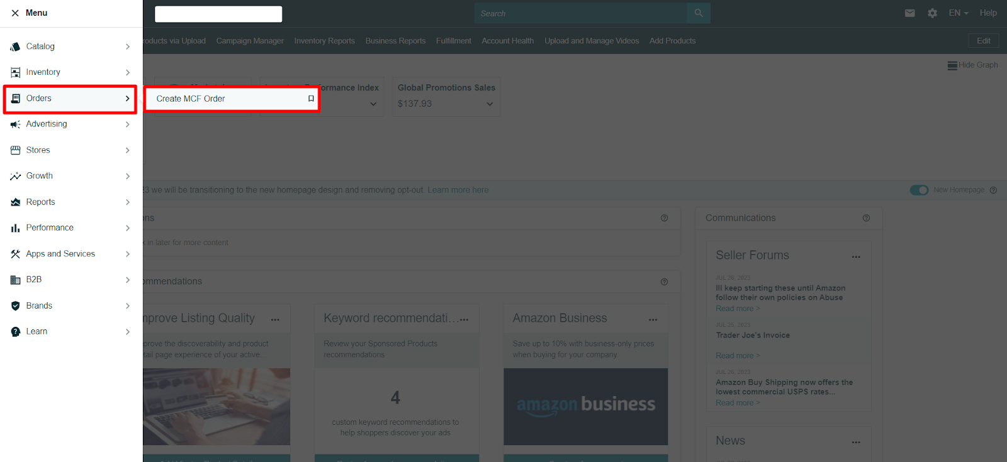1007x462 pixels.
Task: Click the Edit button
Action: 984,41
